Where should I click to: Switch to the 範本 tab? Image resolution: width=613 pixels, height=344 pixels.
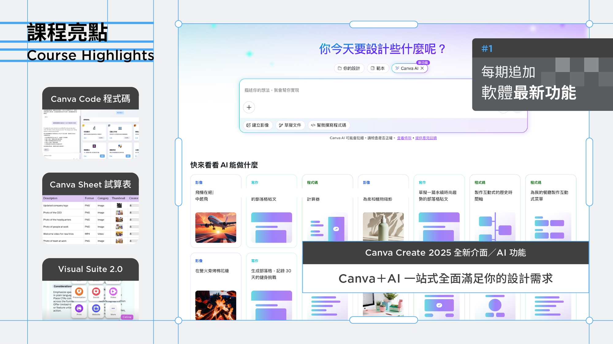[x=378, y=68]
